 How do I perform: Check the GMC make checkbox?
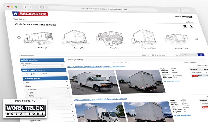pyautogui.click(x=28, y=96)
